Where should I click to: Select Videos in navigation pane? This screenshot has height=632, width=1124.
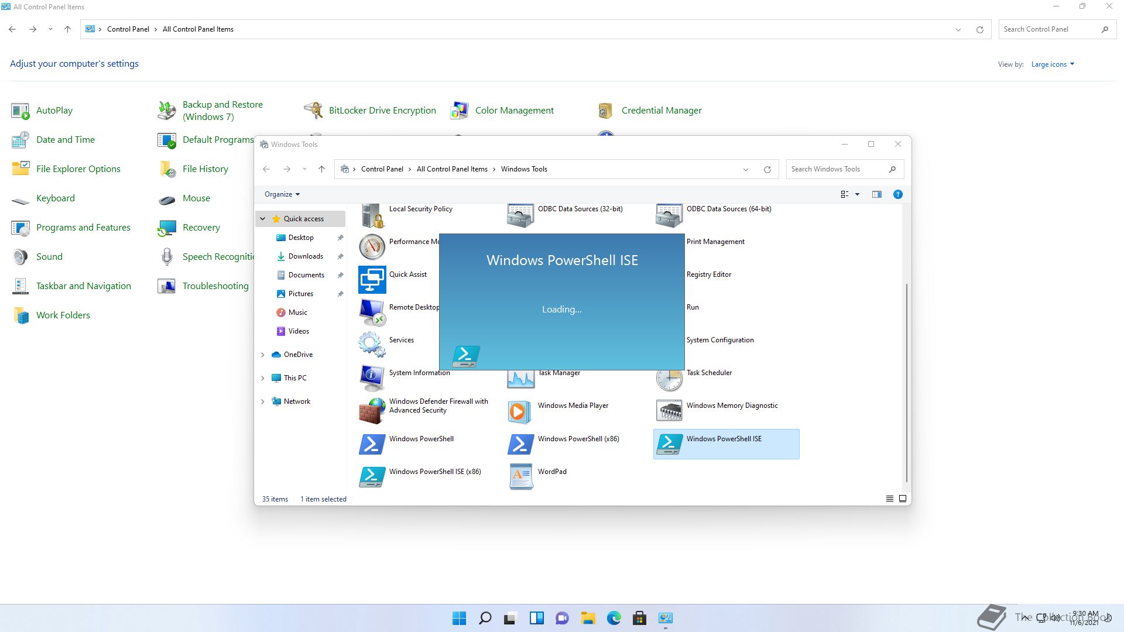(299, 331)
